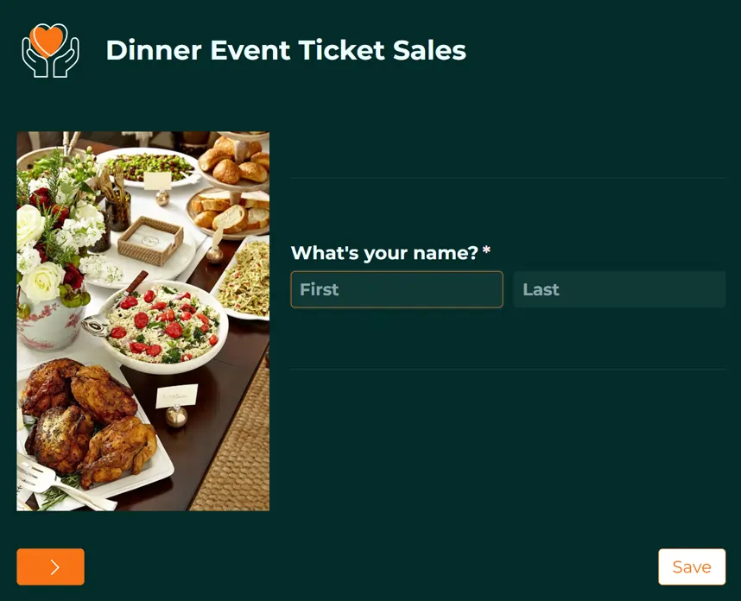Activate the Last name entry box
Image resolution: width=741 pixels, height=601 pixels.
click(x=619, y=289)
